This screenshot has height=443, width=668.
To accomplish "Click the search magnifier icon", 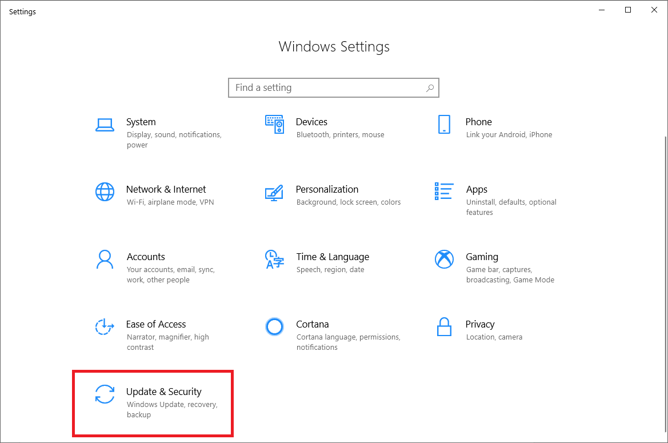I will [x=430, y=88].
